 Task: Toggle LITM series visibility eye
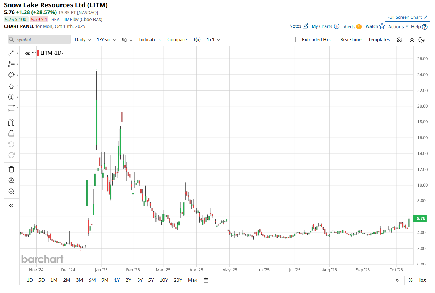click(x=28, y=53)
